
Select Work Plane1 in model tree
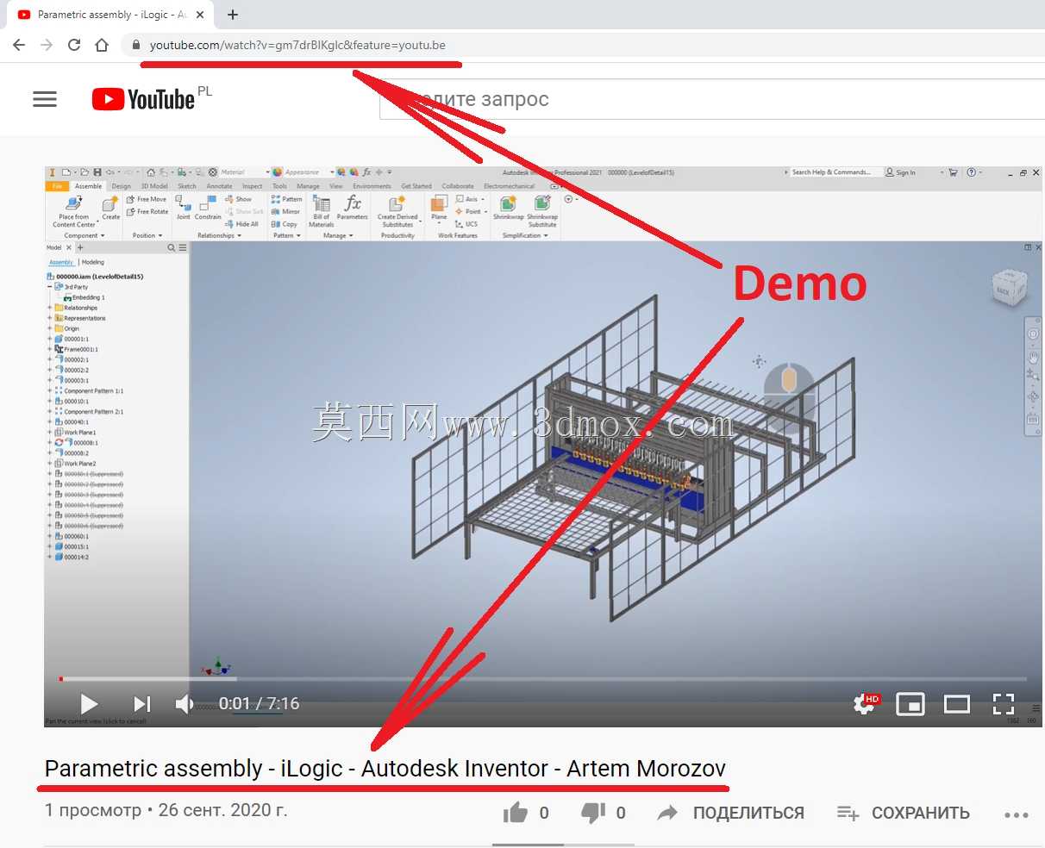[x=79, y=433]
